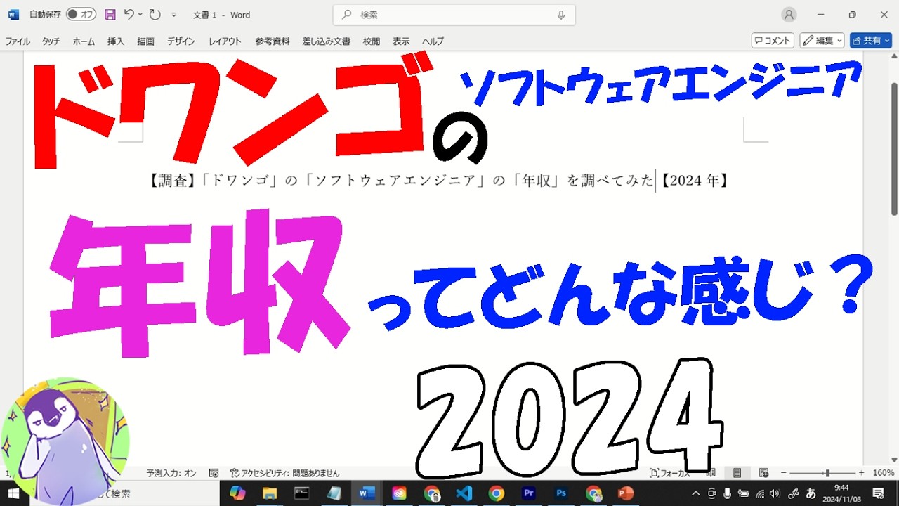
Task: Switch to the レイアウト tab
Action: [225, 41]
